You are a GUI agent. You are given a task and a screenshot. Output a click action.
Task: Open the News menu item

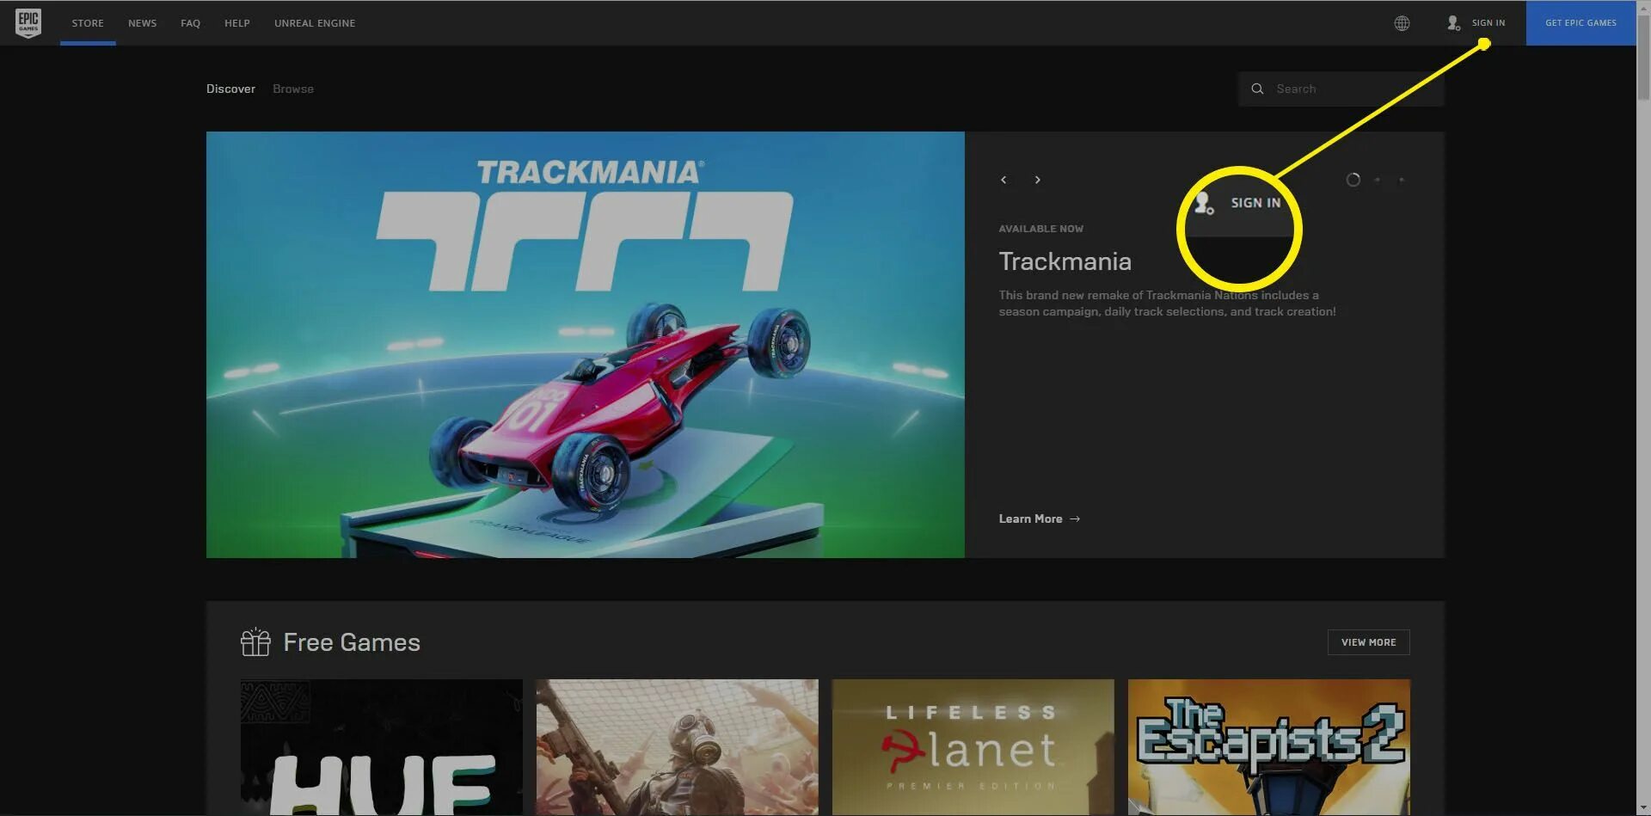pos(142,23)
